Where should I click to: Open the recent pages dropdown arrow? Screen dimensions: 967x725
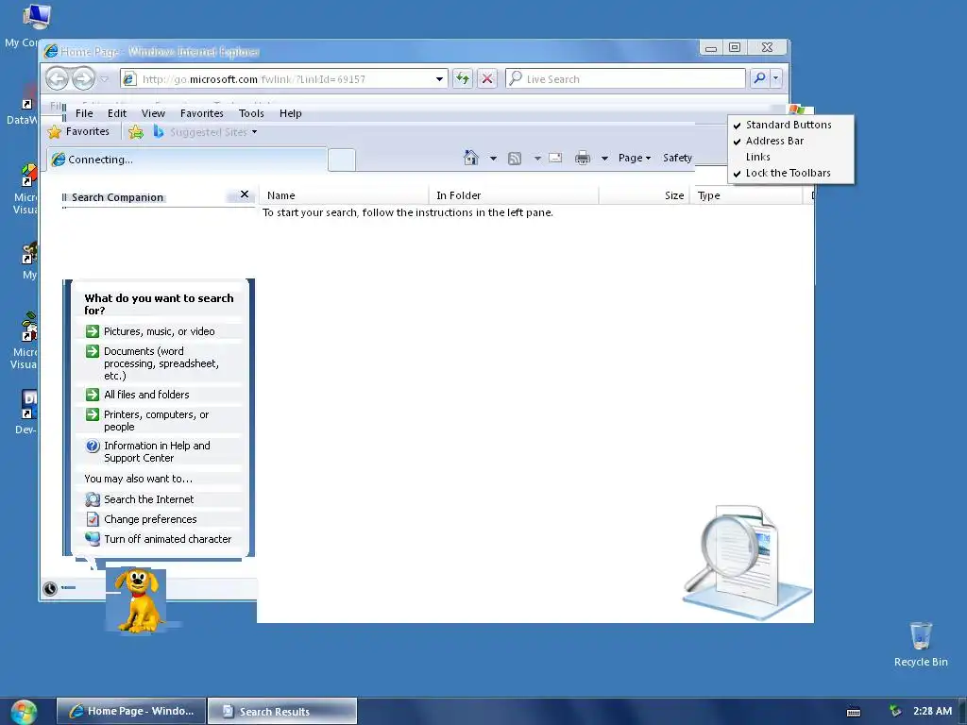pos(104,79)
